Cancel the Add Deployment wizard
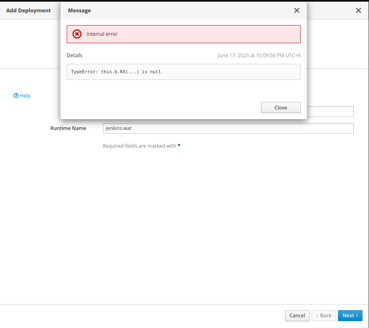The image size is (369, 328). [x=297, y=316]
